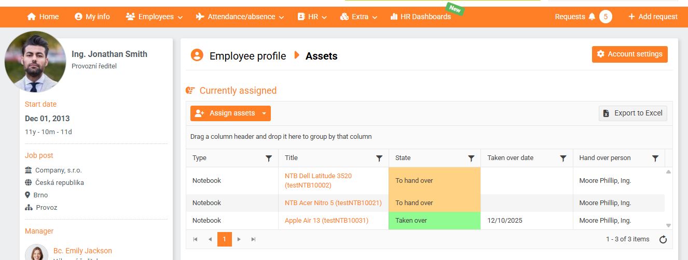Click the State column filter funnel
The image size is (688, 260).
coord(471,158)
